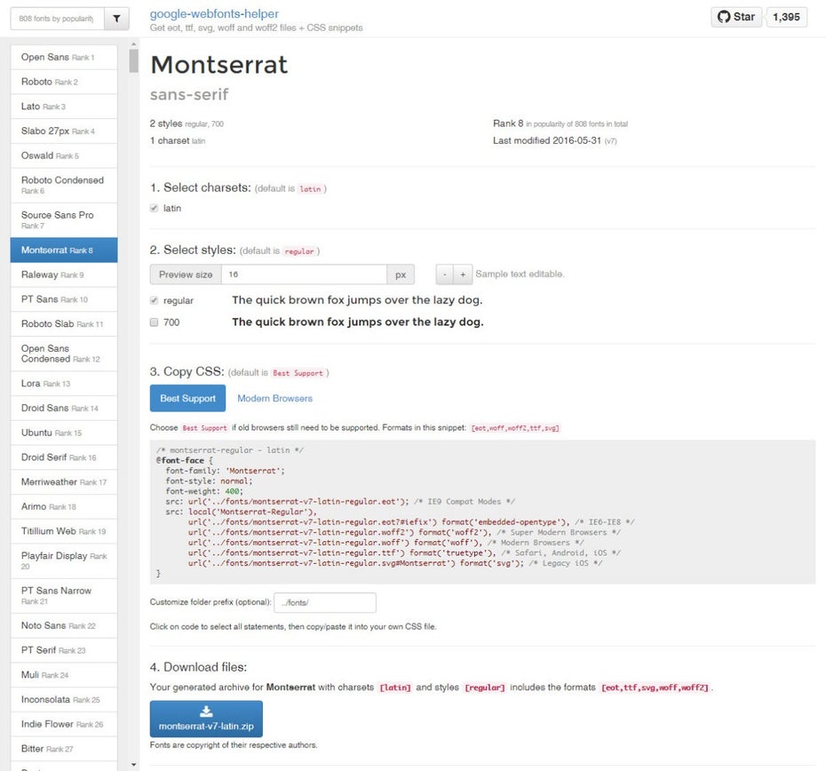Screen dimensions: 826x771
Task: Select Indie Flower font
Action: [64, 724]
